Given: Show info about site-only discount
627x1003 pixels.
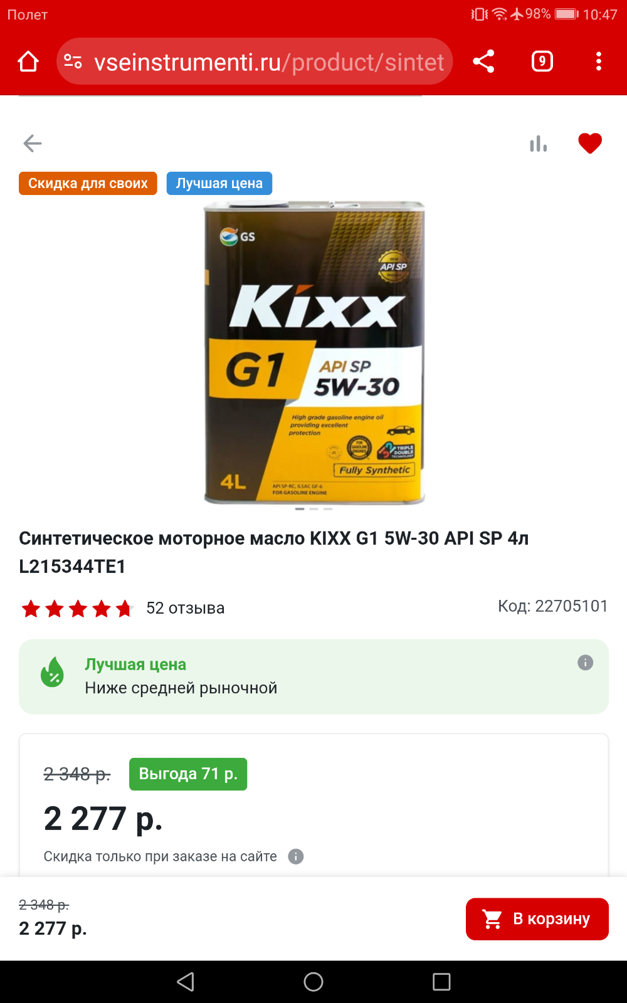Looking at the screenshot, I should pos(296,856).
